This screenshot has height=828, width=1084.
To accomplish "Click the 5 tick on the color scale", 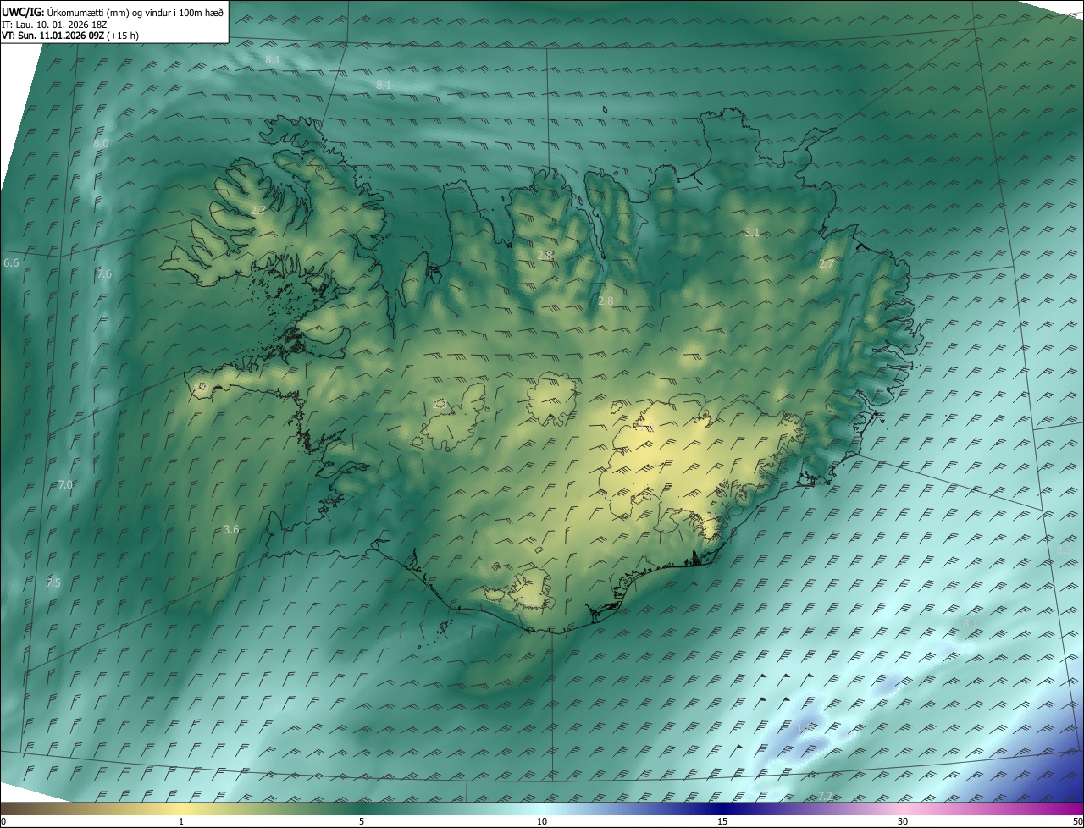I will (x=362, y=821).
